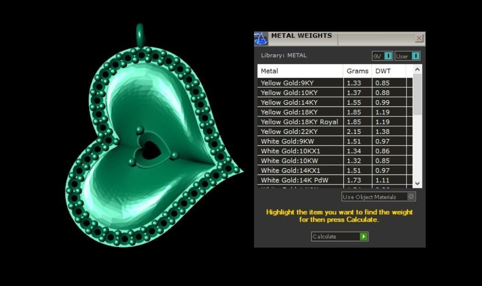Click the Calculate button
Image resolution: width=482 pixels, height=286 pixels.
[340, 237]
